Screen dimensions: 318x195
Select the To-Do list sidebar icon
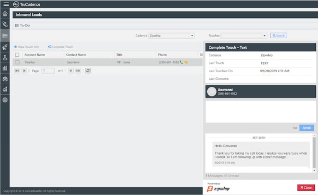tap(5, 36)
